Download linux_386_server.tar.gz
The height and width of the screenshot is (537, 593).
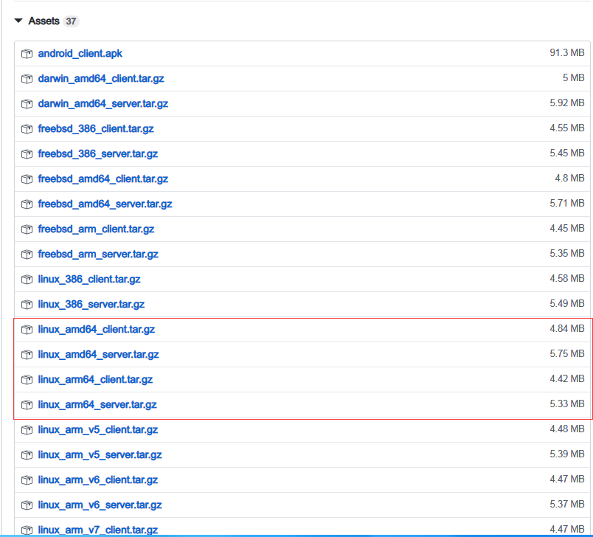91,305
